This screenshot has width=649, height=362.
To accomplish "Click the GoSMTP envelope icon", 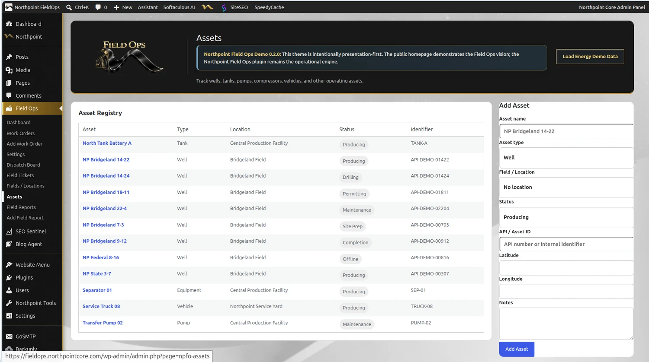I will 9,337.
